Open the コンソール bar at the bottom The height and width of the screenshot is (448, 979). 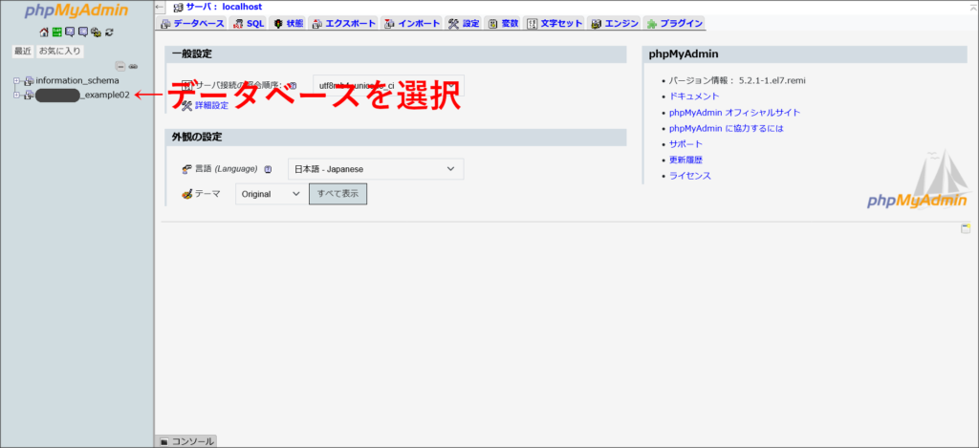[x=185, y=441]
